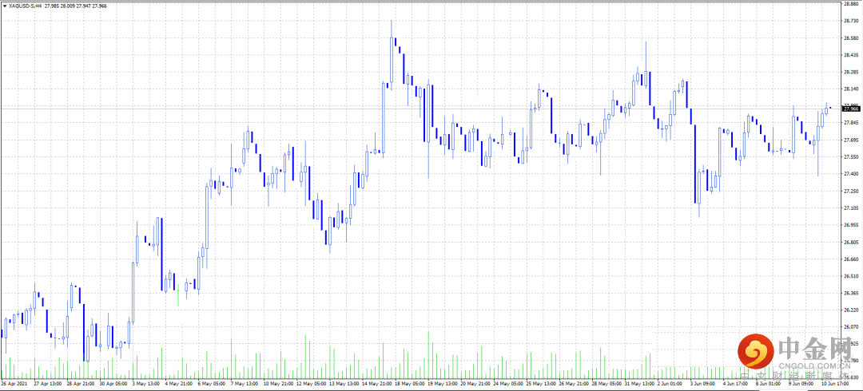Click the 26.660 price axis label
This screenshot has height=391, width=863.
[851, 259]
